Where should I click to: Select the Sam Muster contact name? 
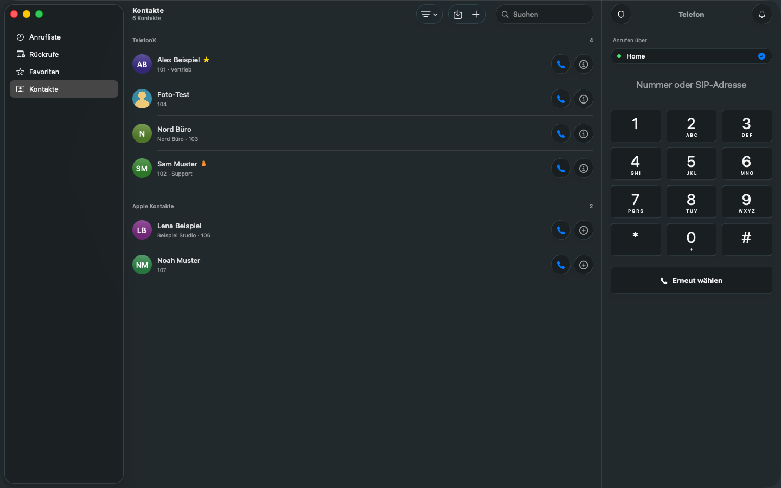(x=177, y=164)
